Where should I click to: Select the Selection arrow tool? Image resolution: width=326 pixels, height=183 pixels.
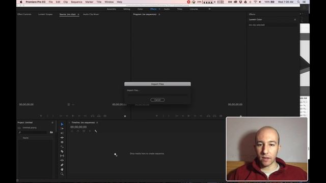click(62, 124)
